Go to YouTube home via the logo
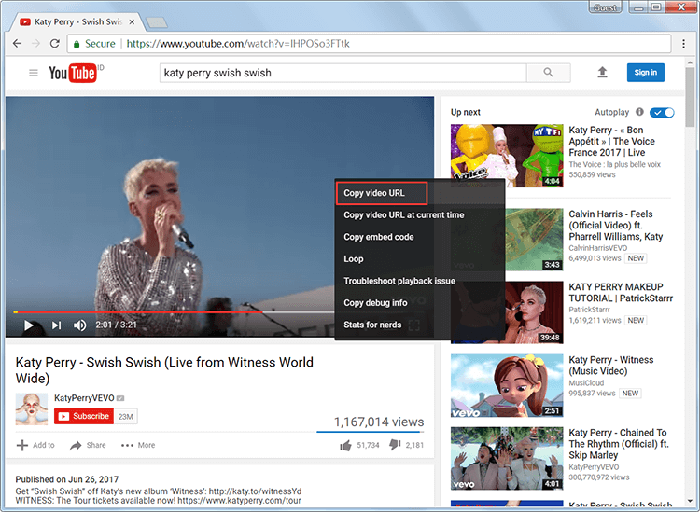Viewport: 700px width, 512px height. coord(73,73)
